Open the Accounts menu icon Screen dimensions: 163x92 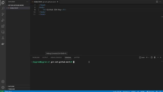3,82
